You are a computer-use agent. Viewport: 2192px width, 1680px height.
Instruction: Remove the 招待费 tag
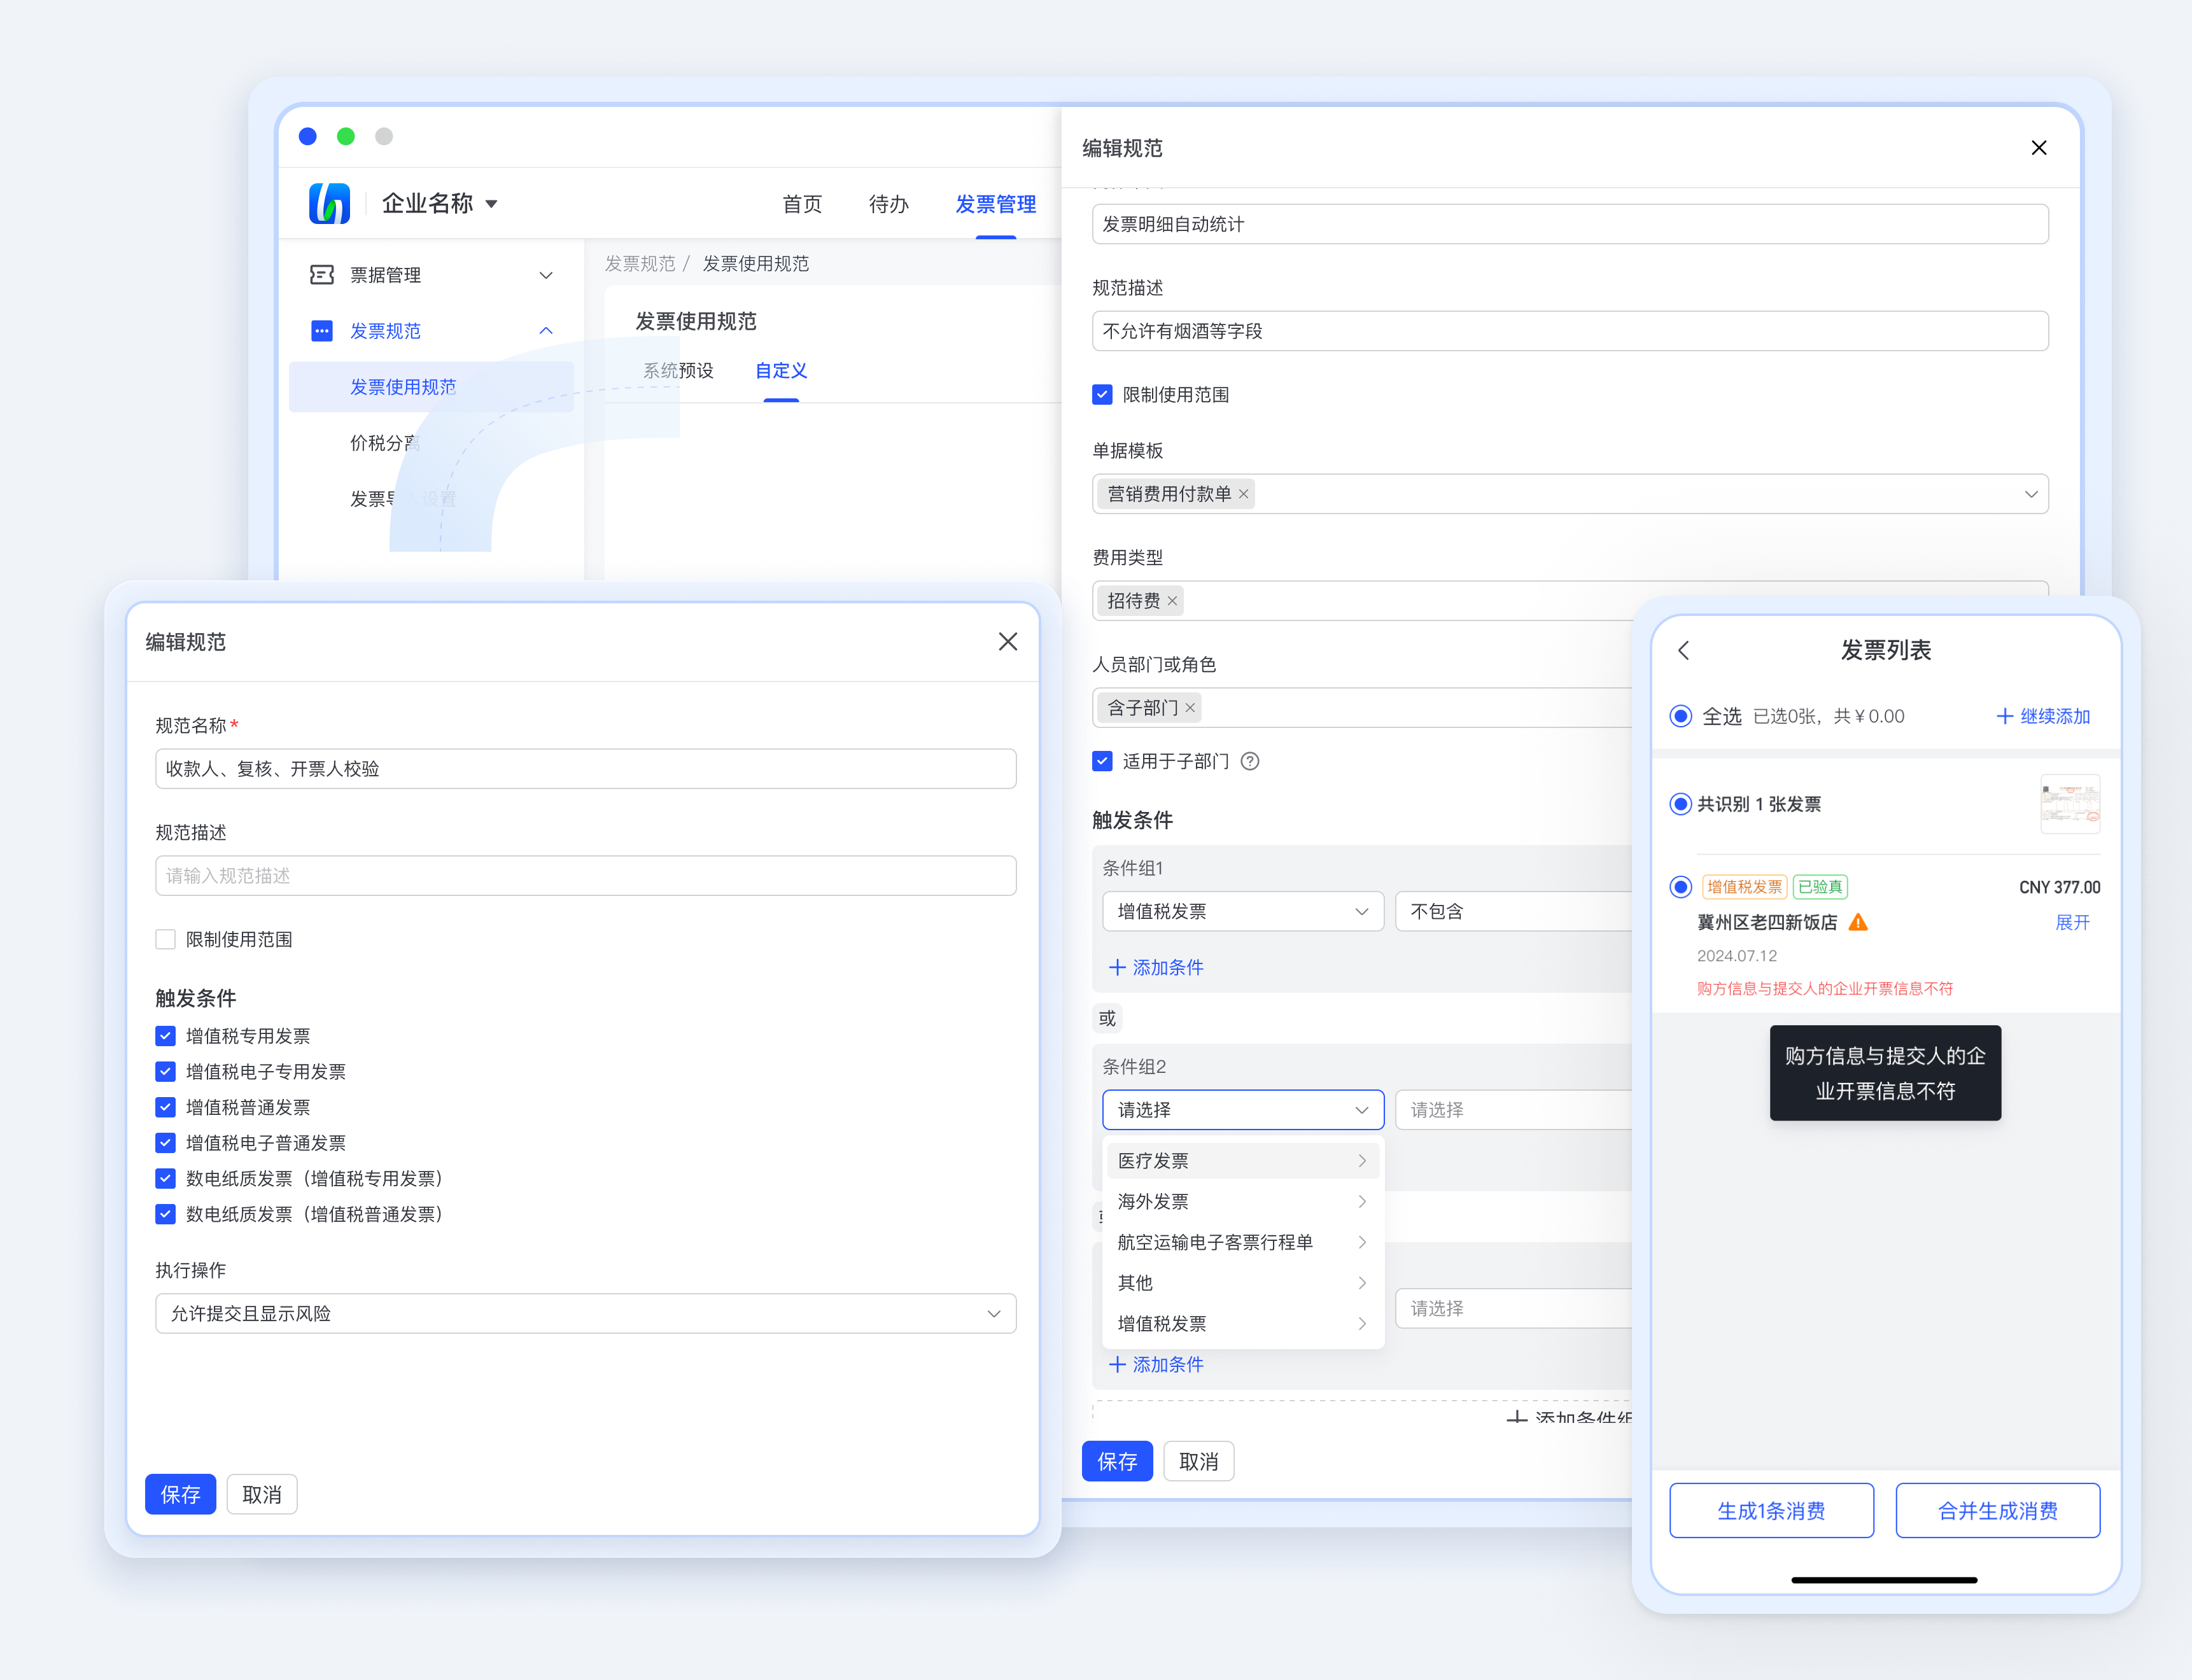[x=1172, y=601]
